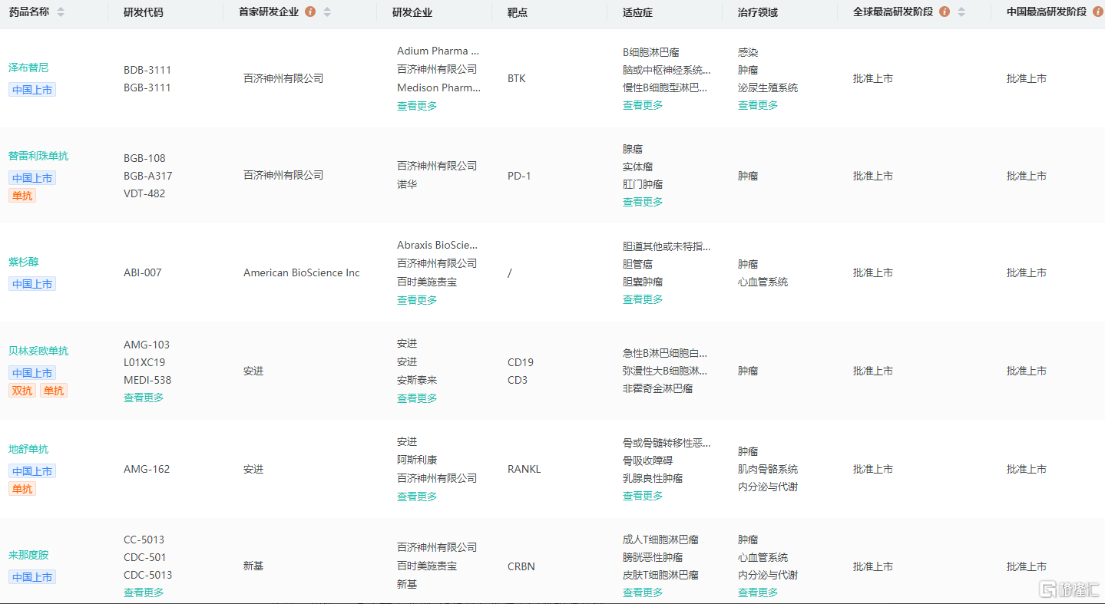Sort by 全球最高研发阶段 column sort arrows

(x=961, y=12)
